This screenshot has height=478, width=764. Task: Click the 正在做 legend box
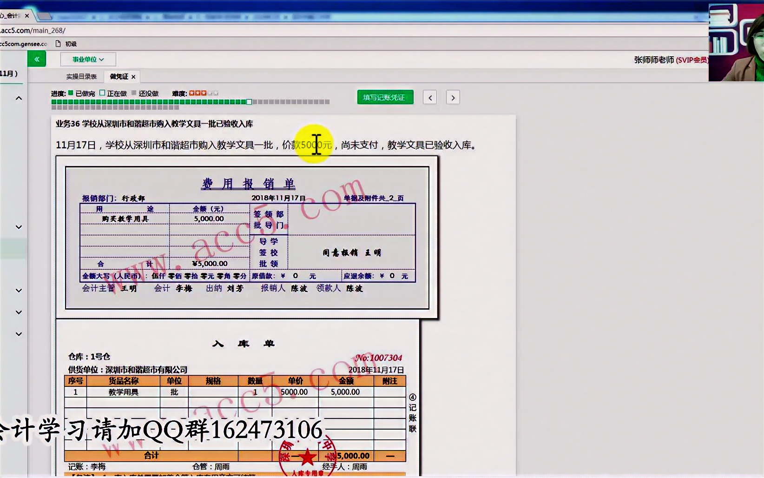tap(102, 93)
